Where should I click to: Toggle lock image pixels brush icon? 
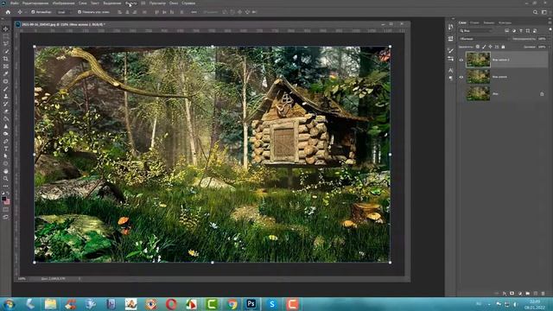[x=484, y=47]
